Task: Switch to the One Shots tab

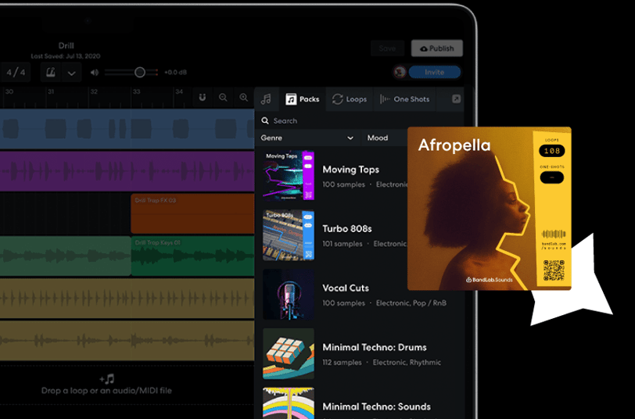Action: (404, 99)
